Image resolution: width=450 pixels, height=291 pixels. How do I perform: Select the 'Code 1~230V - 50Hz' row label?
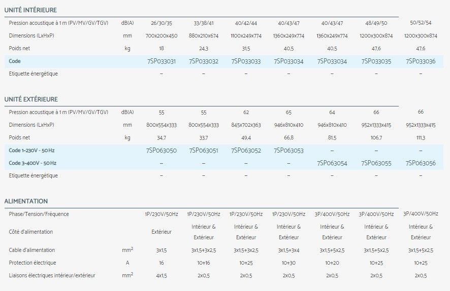point(31,151)
